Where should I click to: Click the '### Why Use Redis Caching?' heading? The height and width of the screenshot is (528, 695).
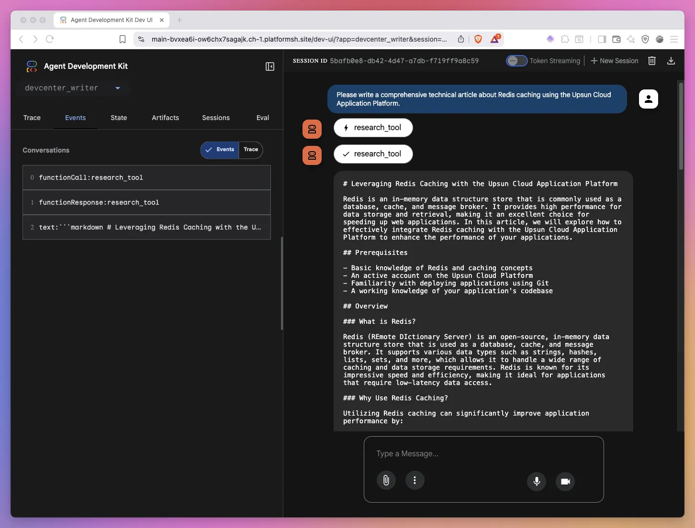point(395,398)
